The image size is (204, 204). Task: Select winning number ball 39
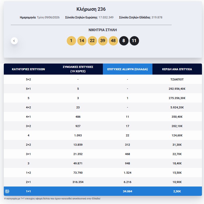pyautogui.click(x=103, y=41)
